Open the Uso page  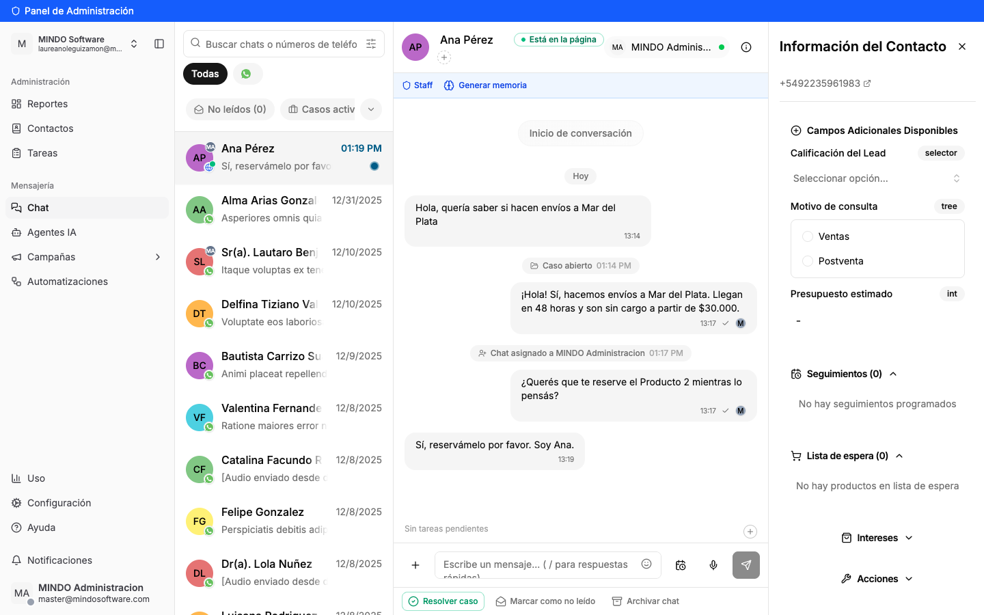click(87, 478)
